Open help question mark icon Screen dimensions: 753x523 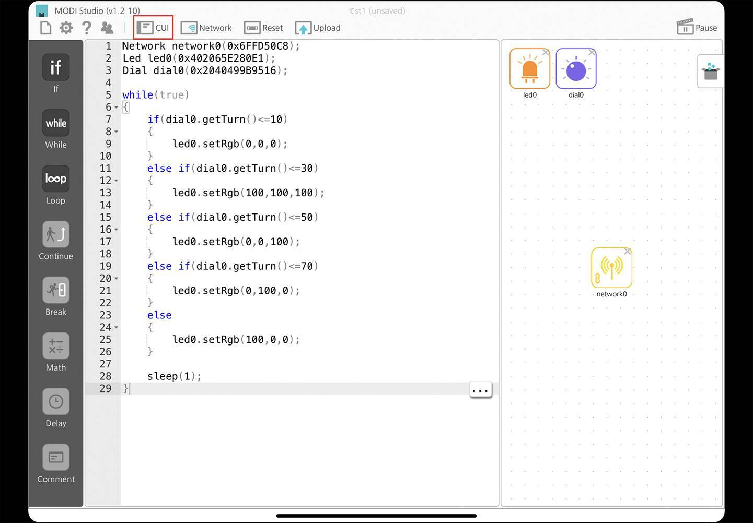[87, 28]
